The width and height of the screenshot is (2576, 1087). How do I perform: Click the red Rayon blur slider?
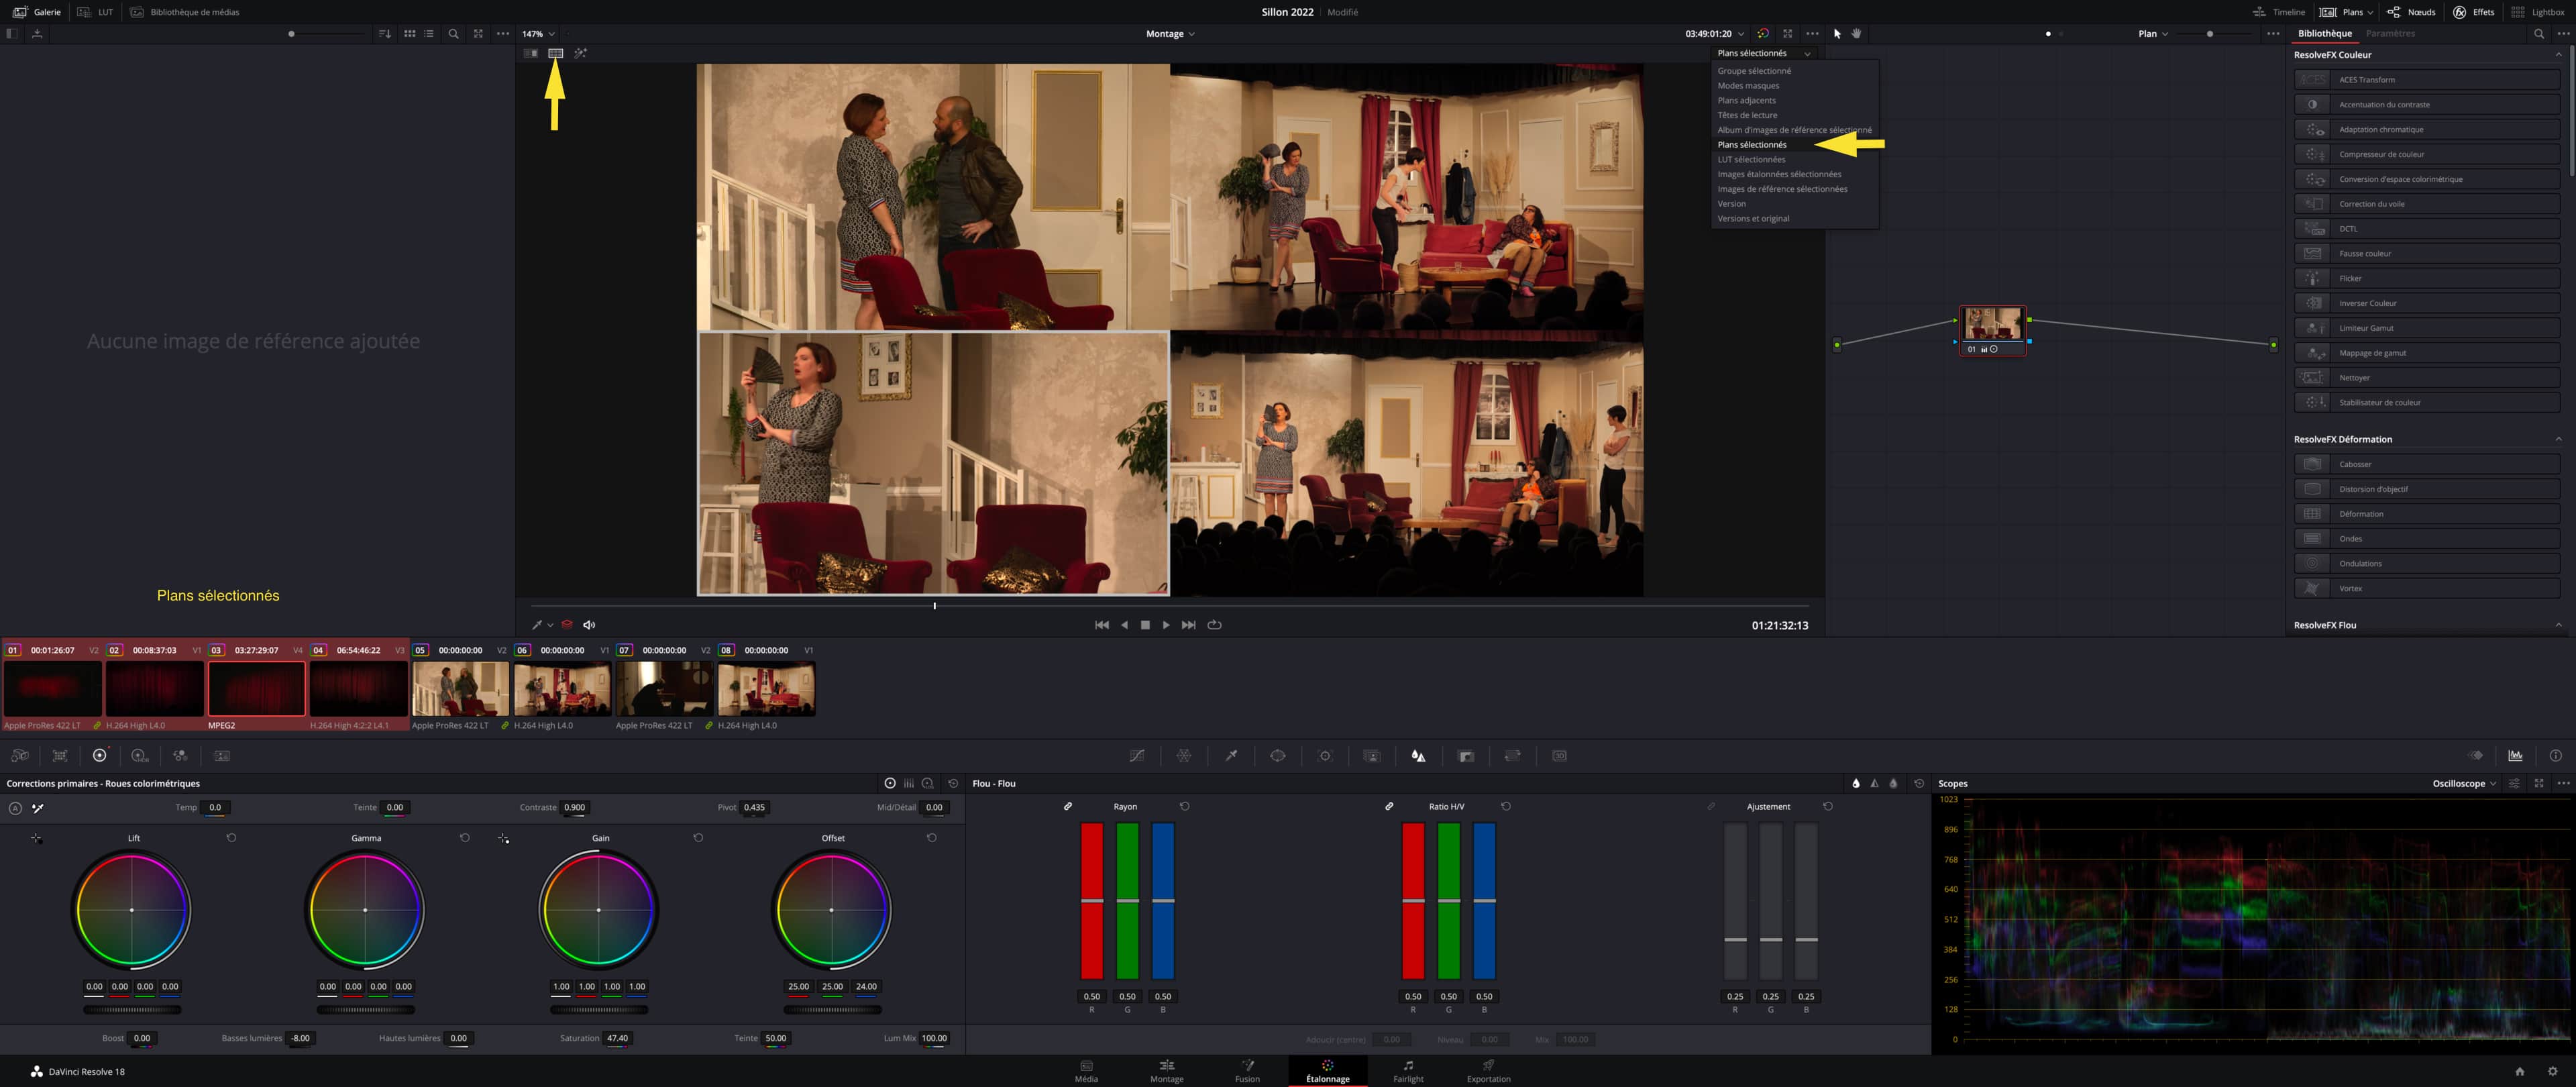tap(1091, 900)
